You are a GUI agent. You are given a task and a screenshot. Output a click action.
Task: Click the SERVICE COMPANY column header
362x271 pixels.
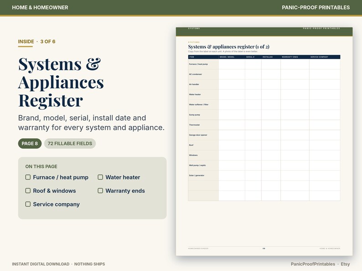319,57
